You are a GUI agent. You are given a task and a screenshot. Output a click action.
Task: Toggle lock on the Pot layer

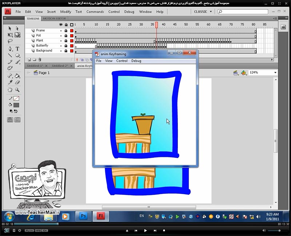(66, 36)
